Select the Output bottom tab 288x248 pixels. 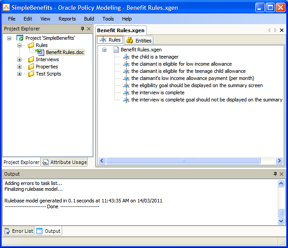48,231
